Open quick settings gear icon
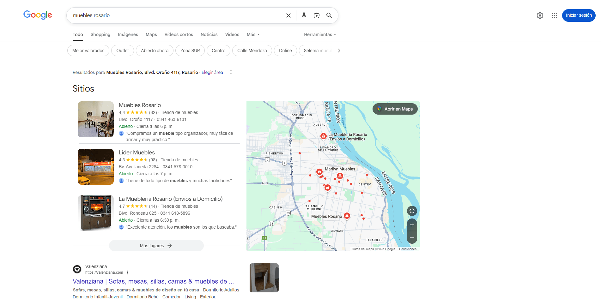 point(540,15)
